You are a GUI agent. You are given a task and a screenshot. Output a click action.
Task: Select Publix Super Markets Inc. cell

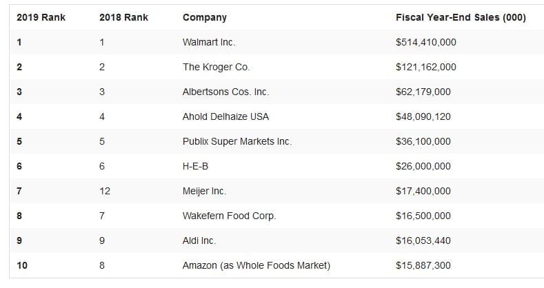pyautogui.click(x=237, y=141)
